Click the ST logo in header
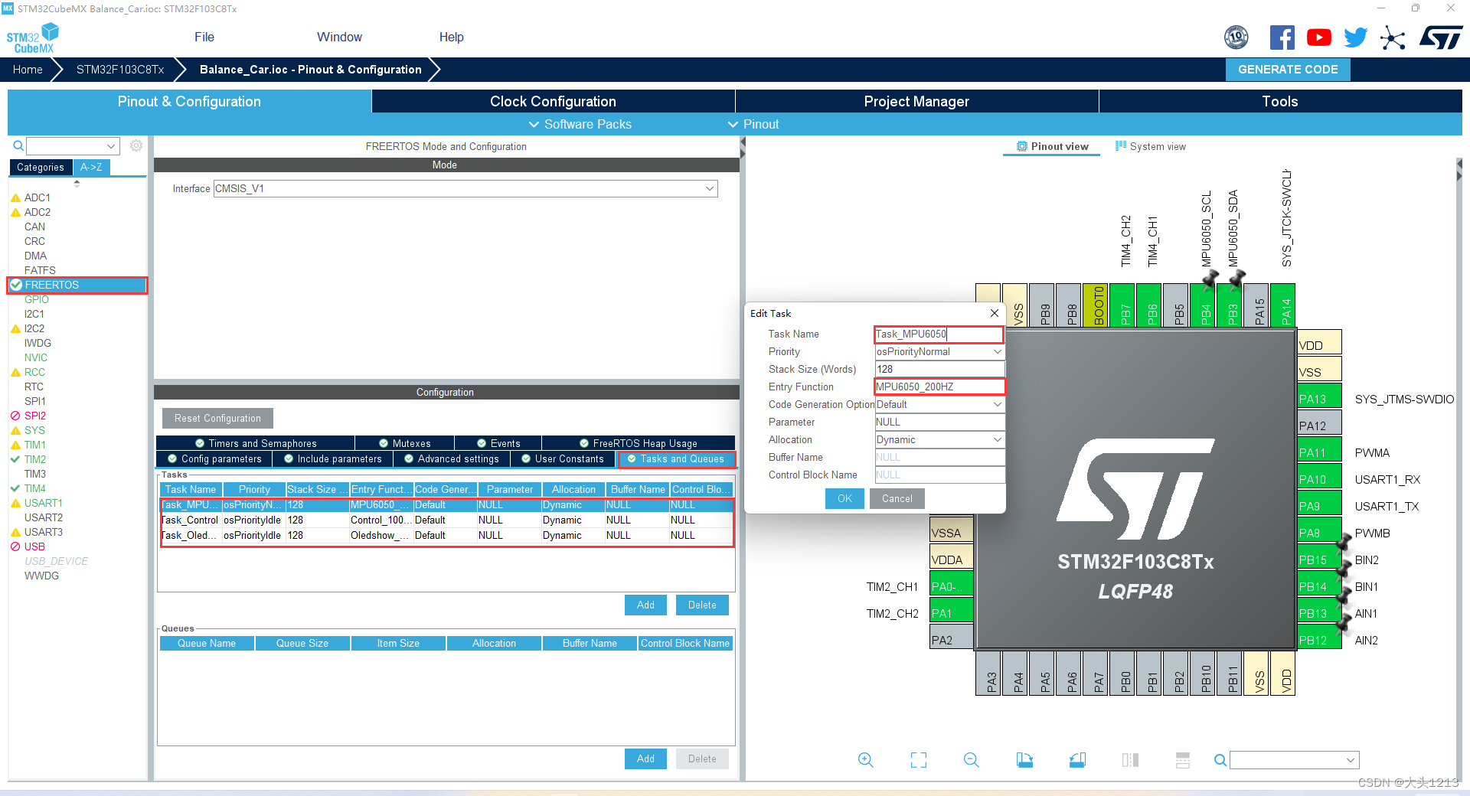 click(x=1441, y=38)
